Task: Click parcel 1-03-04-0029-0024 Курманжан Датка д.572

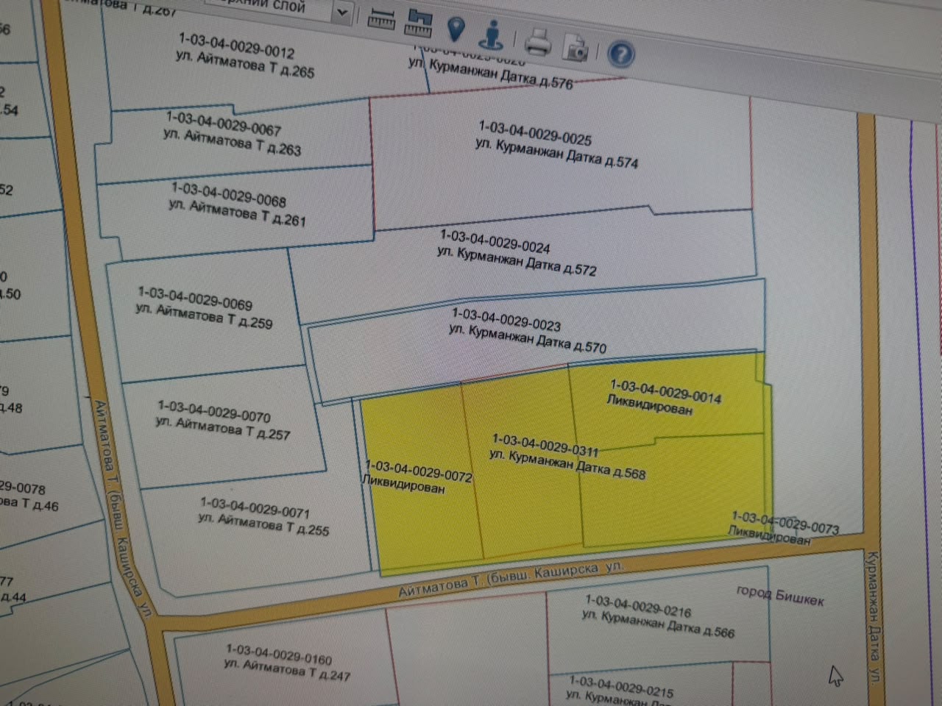Action: click(x=516, y=252)
